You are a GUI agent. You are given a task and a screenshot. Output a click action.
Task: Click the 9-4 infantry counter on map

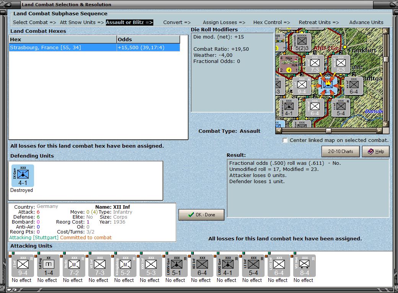tap(302, 86)
